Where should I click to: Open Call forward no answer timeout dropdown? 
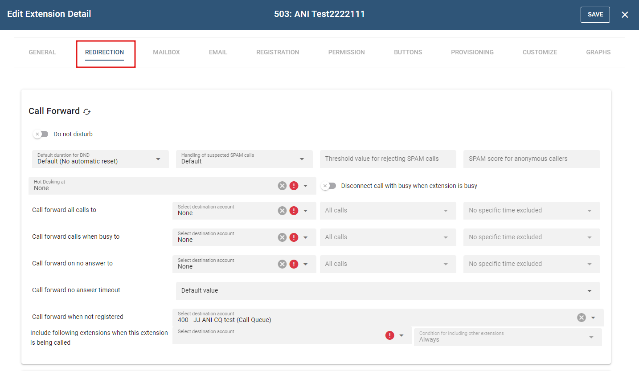388,291
